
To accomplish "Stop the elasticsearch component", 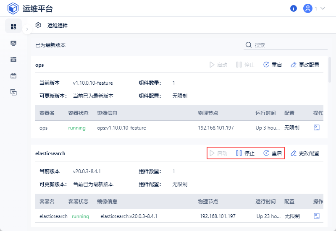I will (245, 153).
